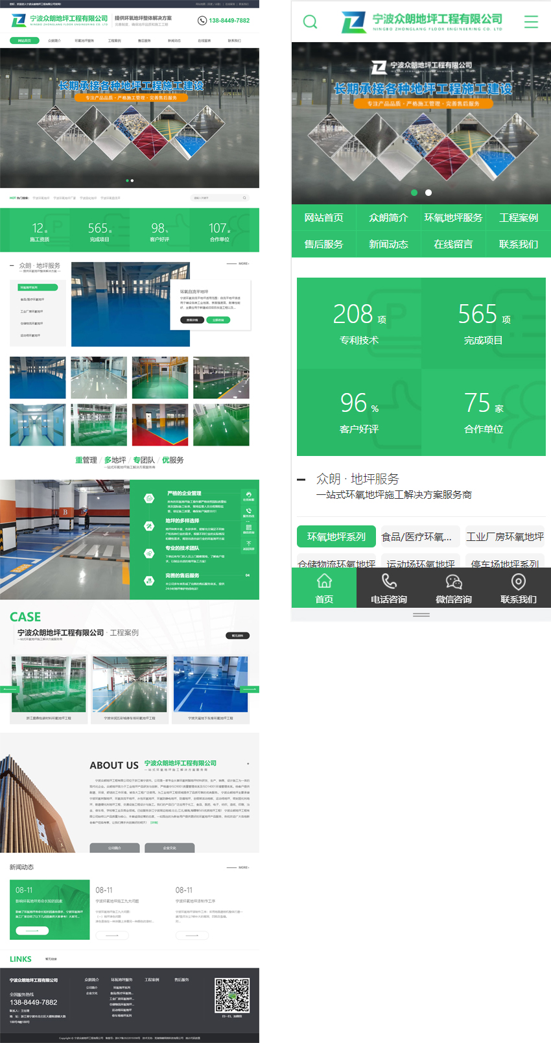Expand MORE link beside 新闻动态 heading
Viewport: 551px width, 1043px height.
(x=239, y=867)
